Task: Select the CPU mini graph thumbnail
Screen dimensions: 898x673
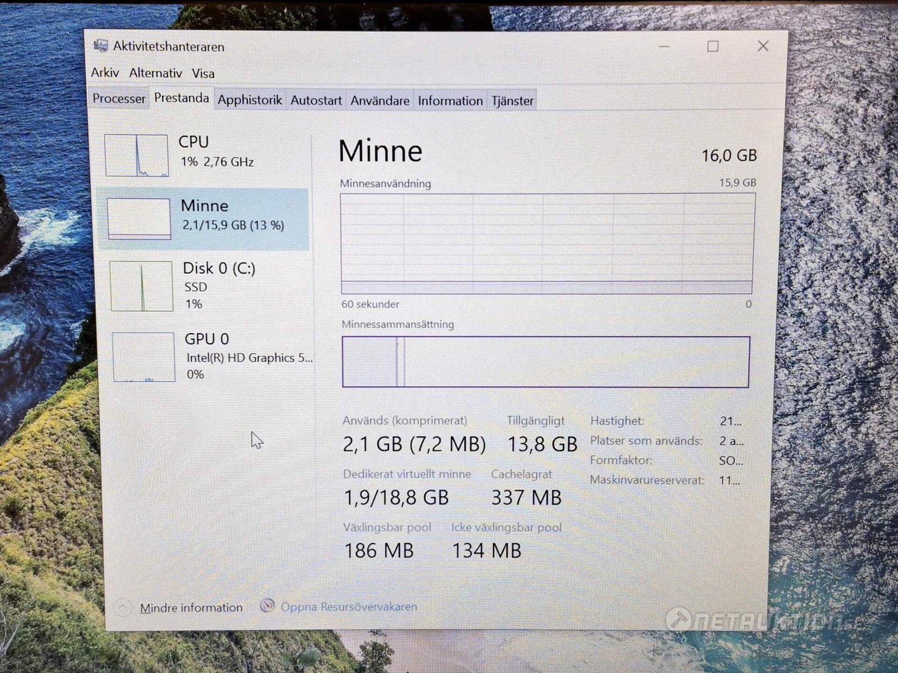Action: pyautogui.click(x=136, y=155)
